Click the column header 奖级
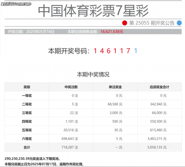This screenshot has width=185, height=167. tap(27, 87)
